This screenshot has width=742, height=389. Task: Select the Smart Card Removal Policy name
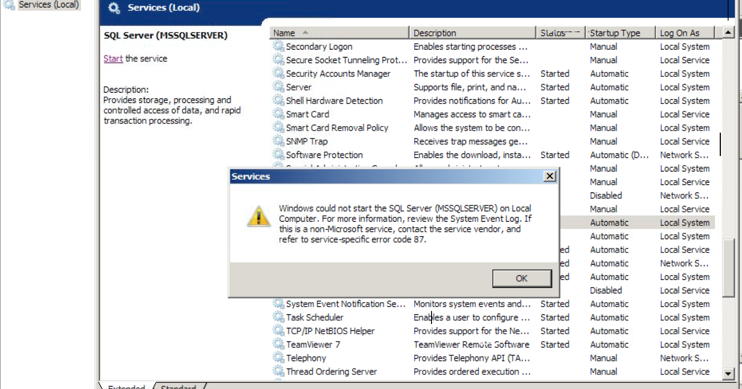click(x=337, y=128)
